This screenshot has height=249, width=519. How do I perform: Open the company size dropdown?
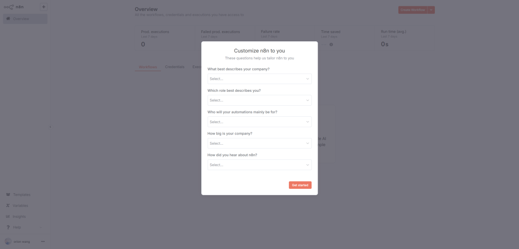(x=259, y=143)
